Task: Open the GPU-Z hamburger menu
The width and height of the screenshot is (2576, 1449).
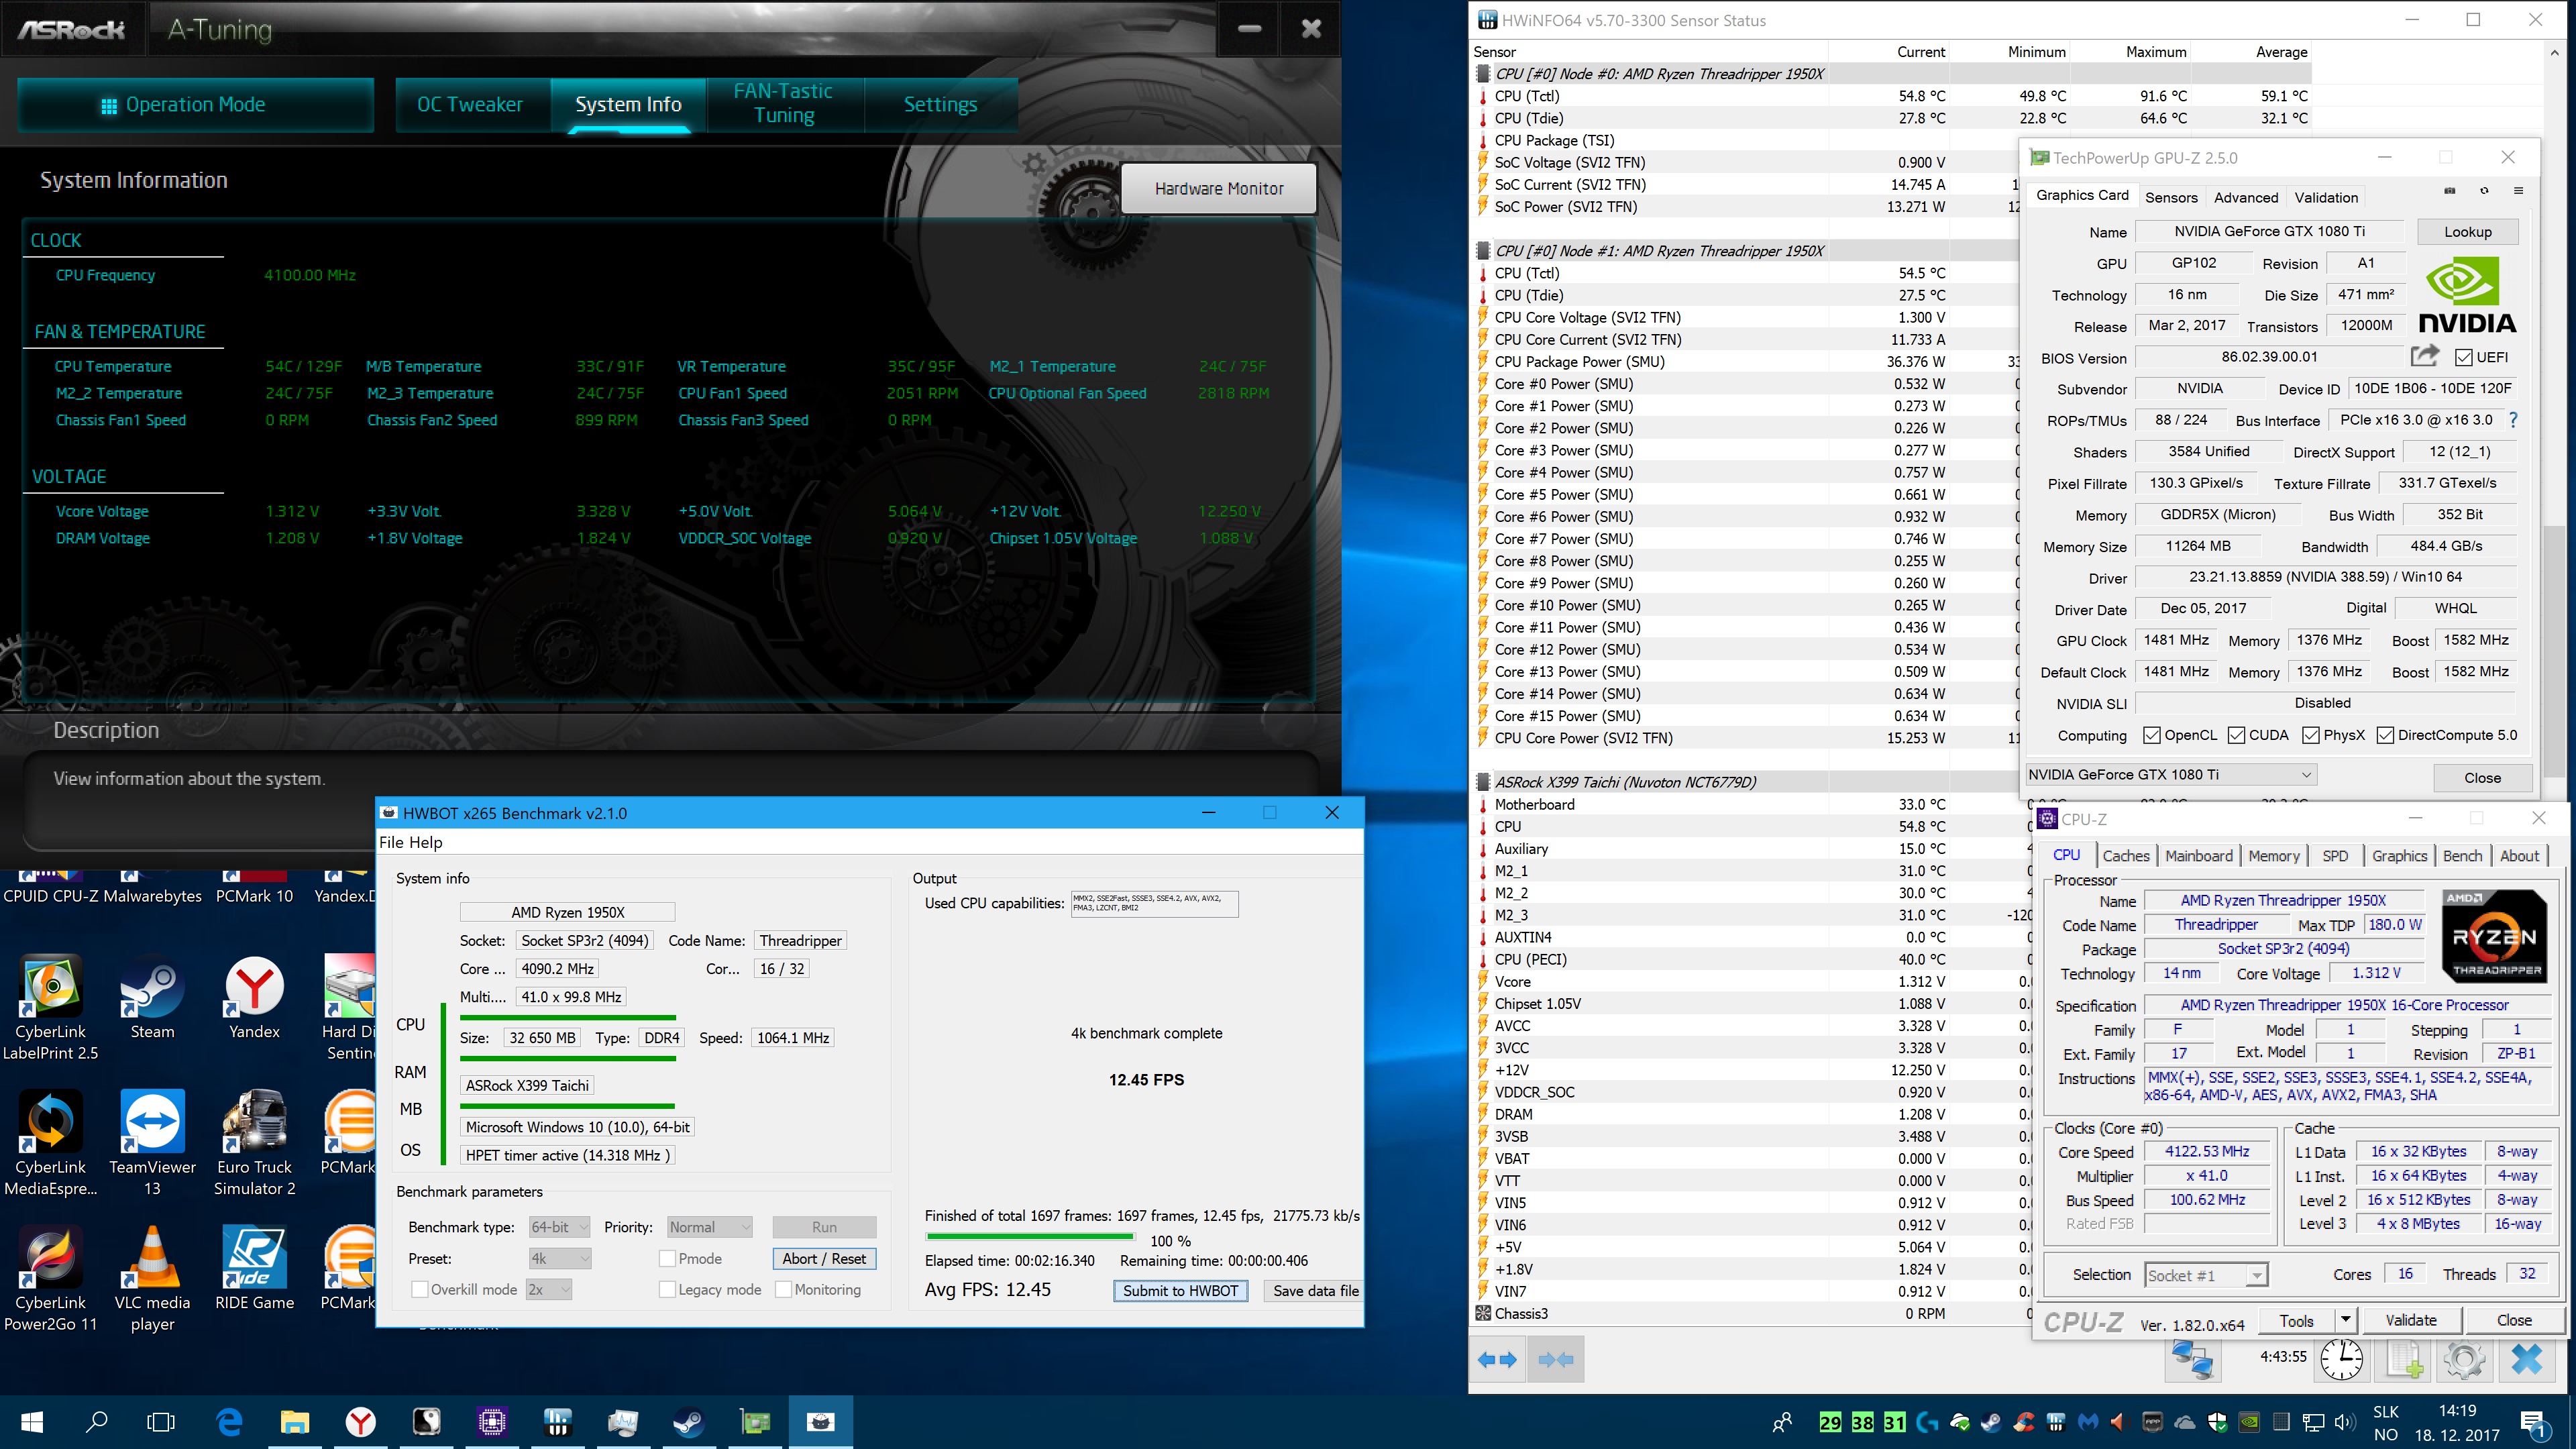Action: point(2518,190)
